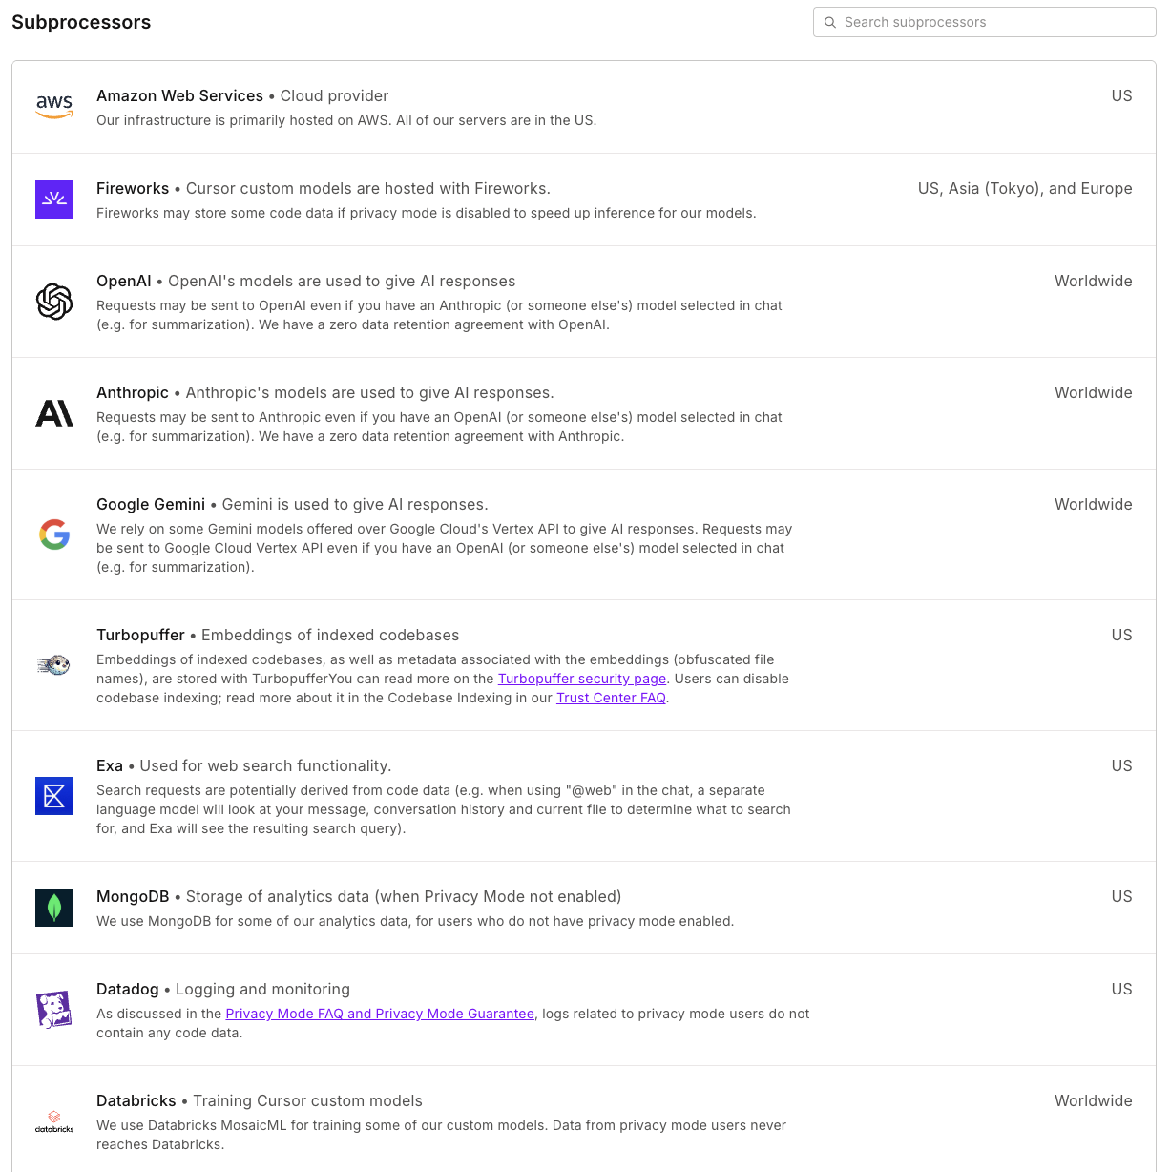Click the Amazon Web Services logo
Viewport: 1170px width, 1172px height.
(54, 106)
